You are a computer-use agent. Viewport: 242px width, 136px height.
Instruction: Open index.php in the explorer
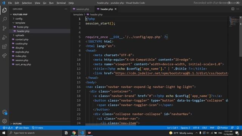click(x=21, y=56)
